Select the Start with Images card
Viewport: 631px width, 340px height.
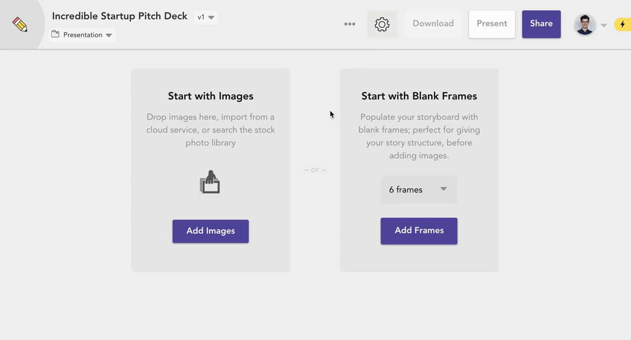pos(210,148)
